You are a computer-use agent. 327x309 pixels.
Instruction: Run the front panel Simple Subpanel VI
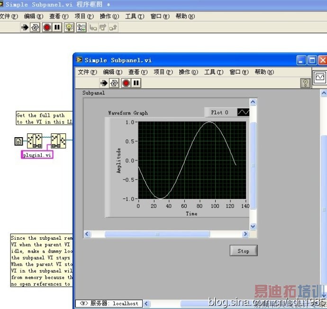(x=104, y=83)
